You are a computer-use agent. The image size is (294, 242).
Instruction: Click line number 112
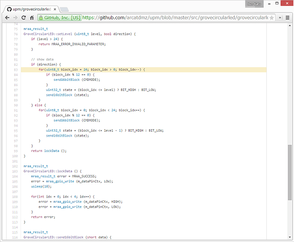15,217
